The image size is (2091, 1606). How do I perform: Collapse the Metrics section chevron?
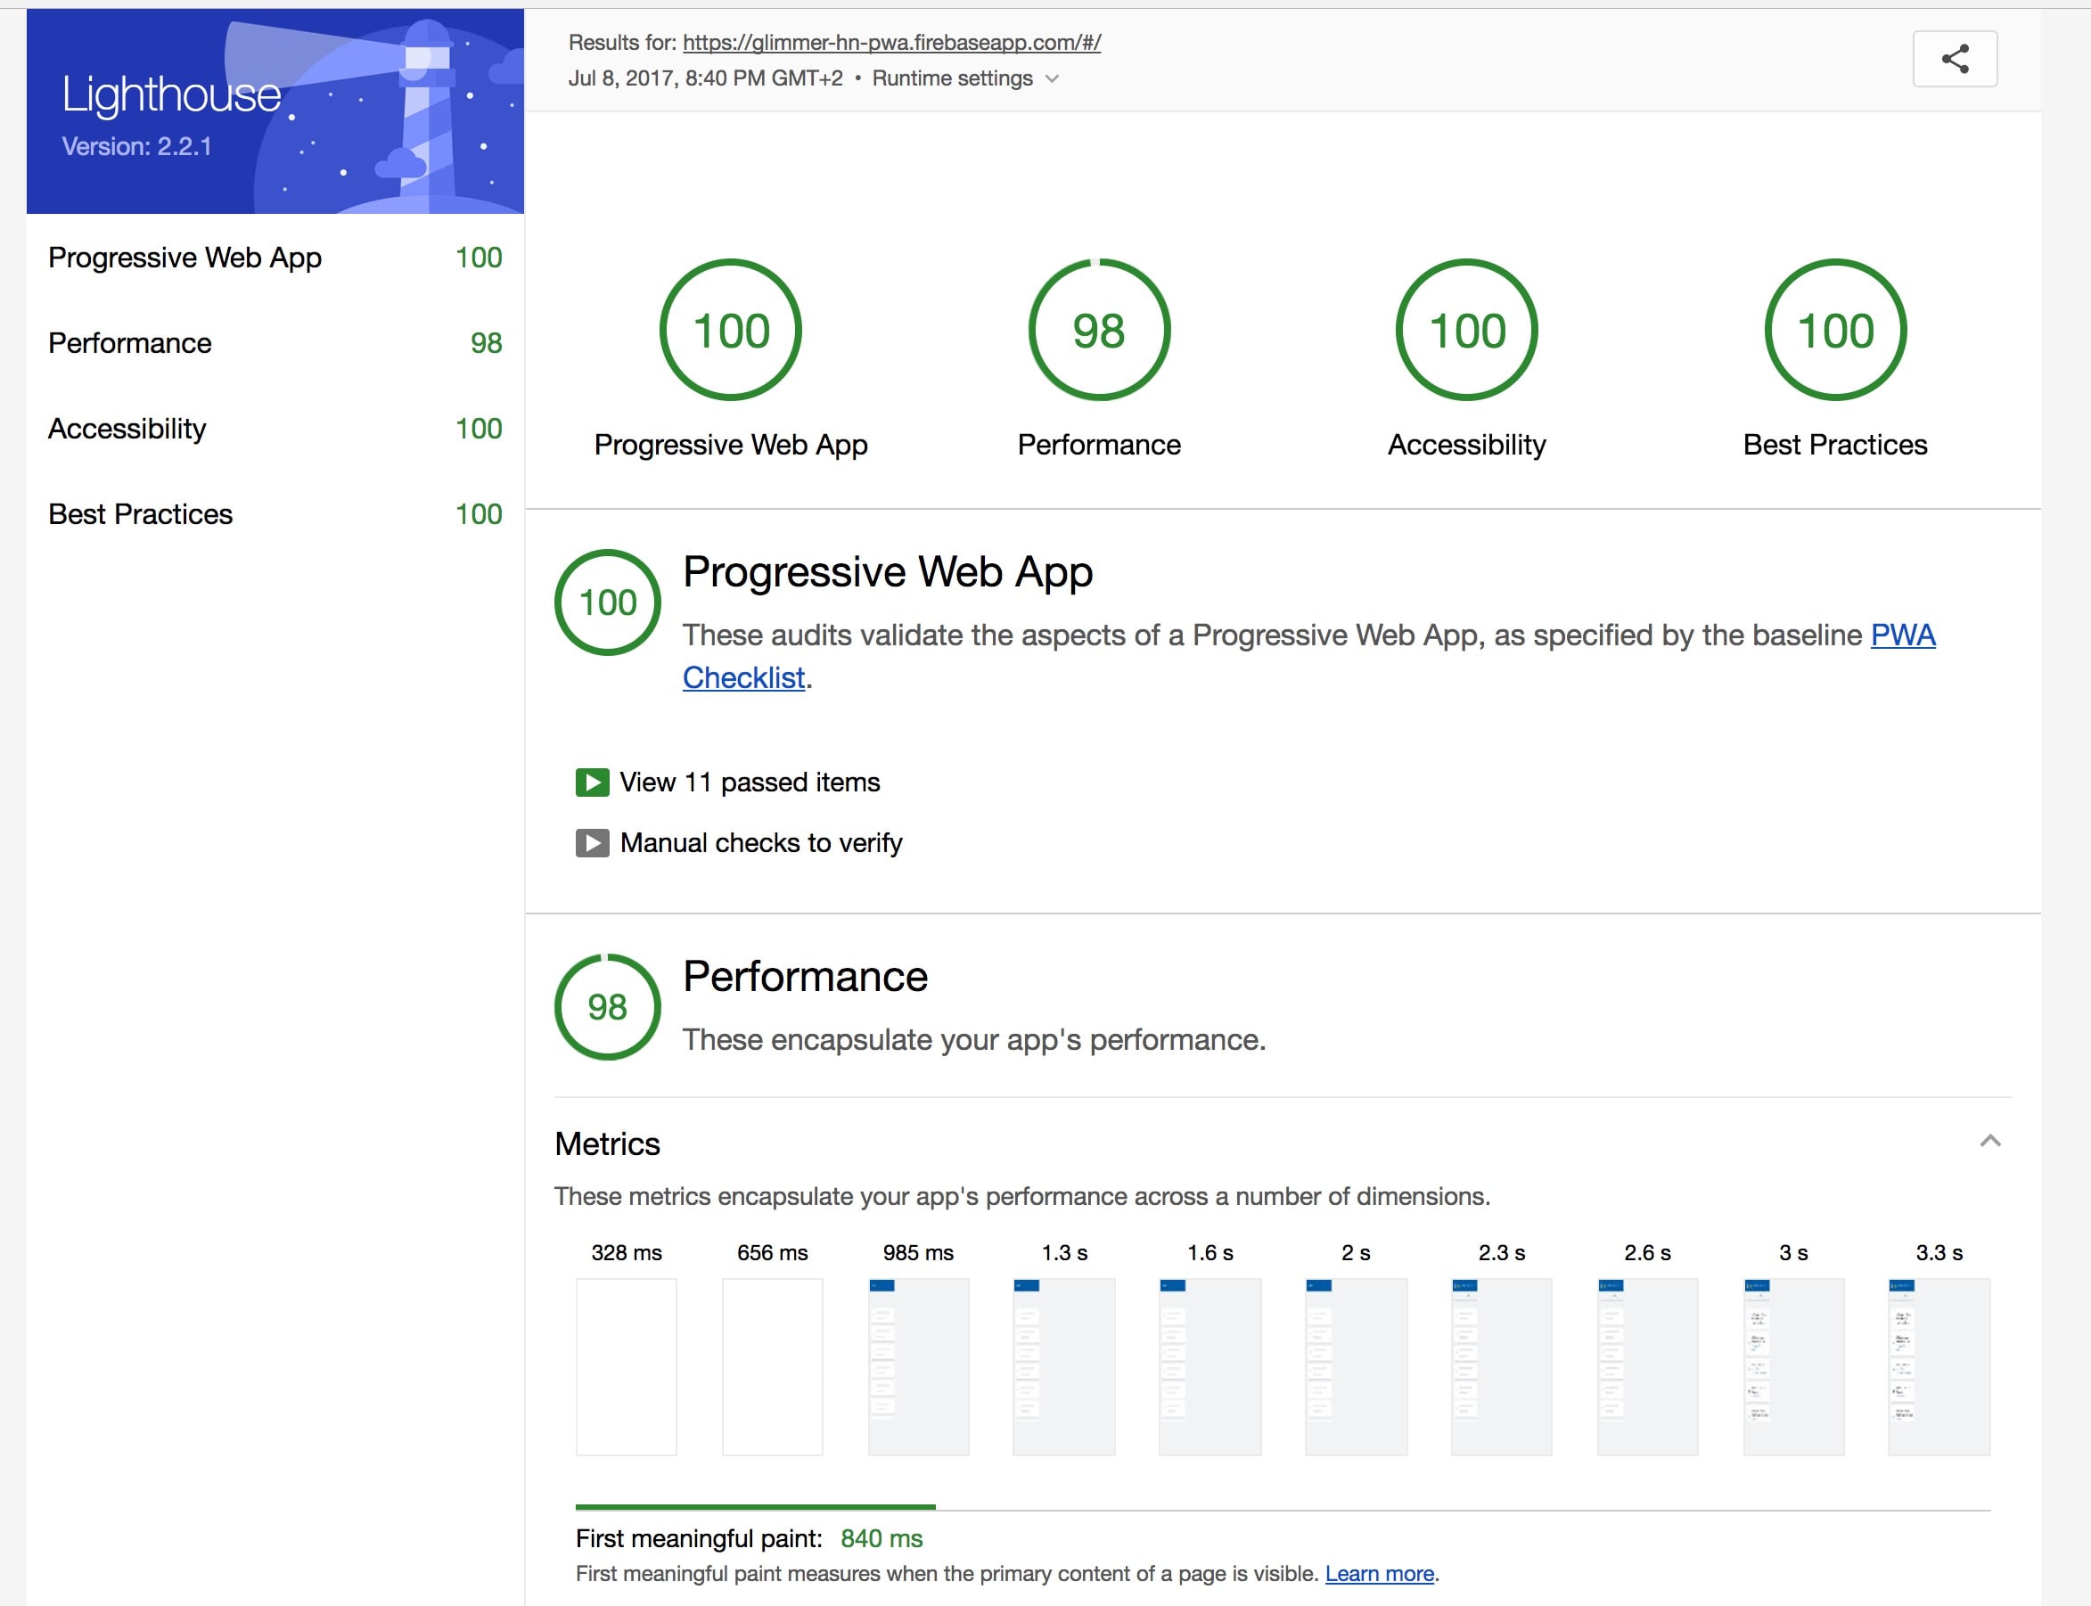tap(1989, 1141)
